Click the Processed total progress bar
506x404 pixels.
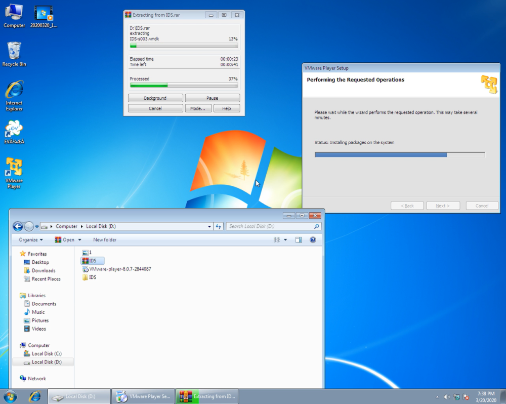tap(184, 85)
